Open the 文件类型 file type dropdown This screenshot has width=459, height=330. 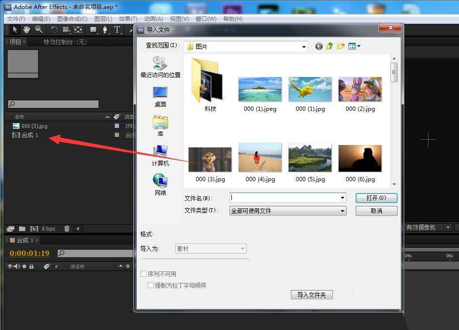(342, 211)
